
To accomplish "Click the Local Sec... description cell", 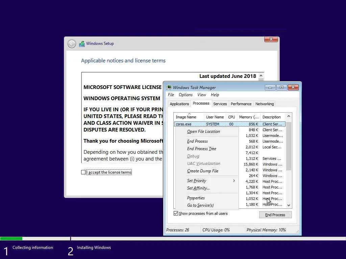I will point(272,147).
